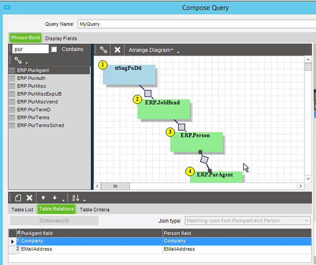Switch to the Display Fields tab
The height and width of the screenshot is (265, 316).
(61, 38)
